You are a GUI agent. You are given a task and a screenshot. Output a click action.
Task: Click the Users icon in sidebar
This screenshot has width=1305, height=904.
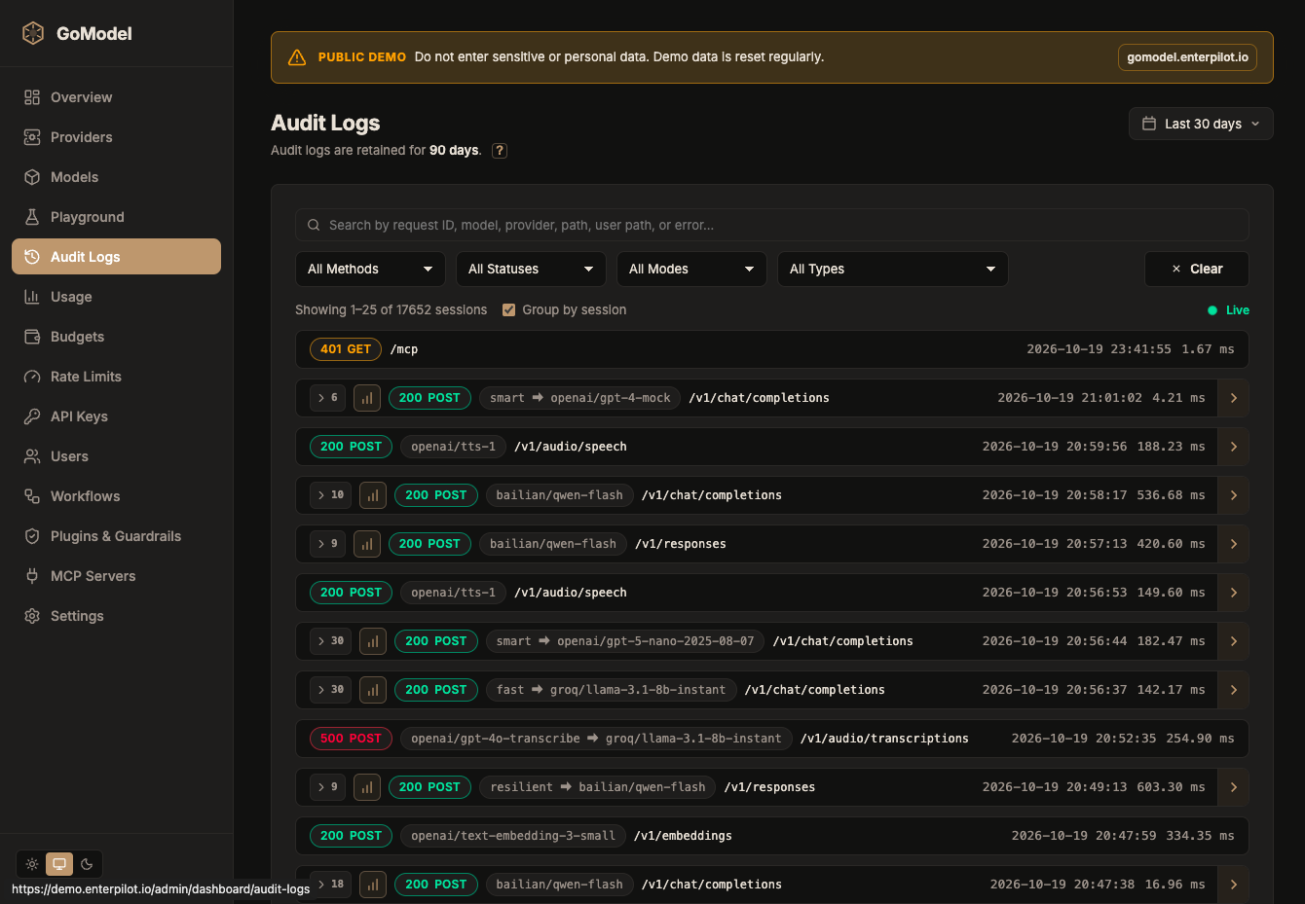pyautogui.click(x=32, y=456)
